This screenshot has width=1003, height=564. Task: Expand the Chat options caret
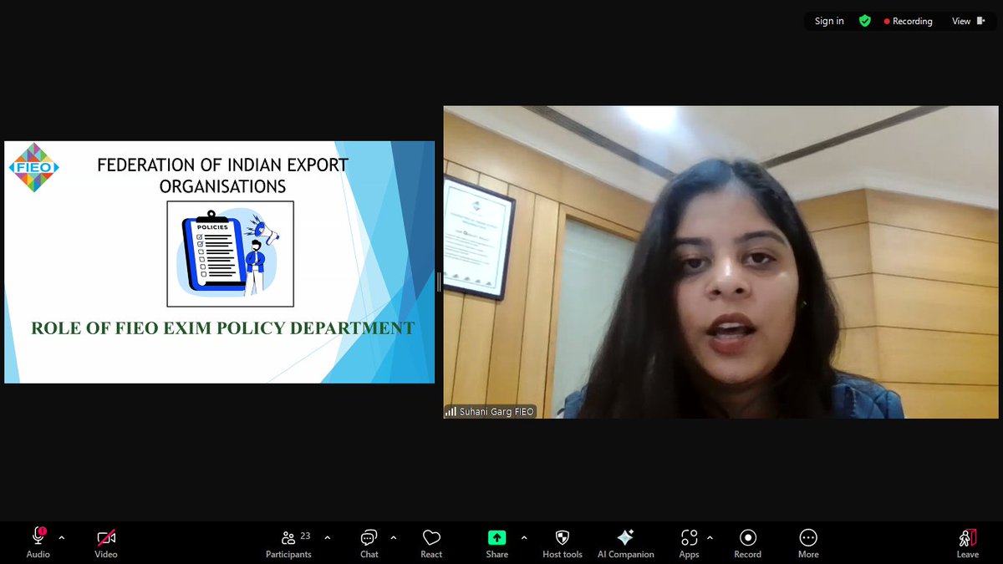pos(393,537)
